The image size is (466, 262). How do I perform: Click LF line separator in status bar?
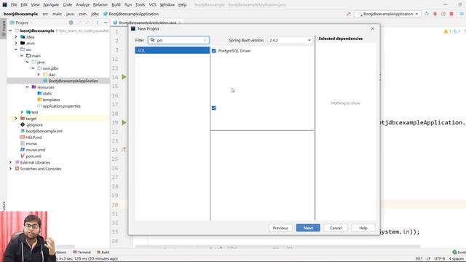428,258
